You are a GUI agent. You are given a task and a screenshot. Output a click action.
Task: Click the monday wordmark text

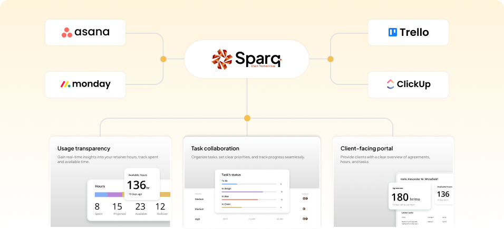pyautogui.click(x=91, y=84)
